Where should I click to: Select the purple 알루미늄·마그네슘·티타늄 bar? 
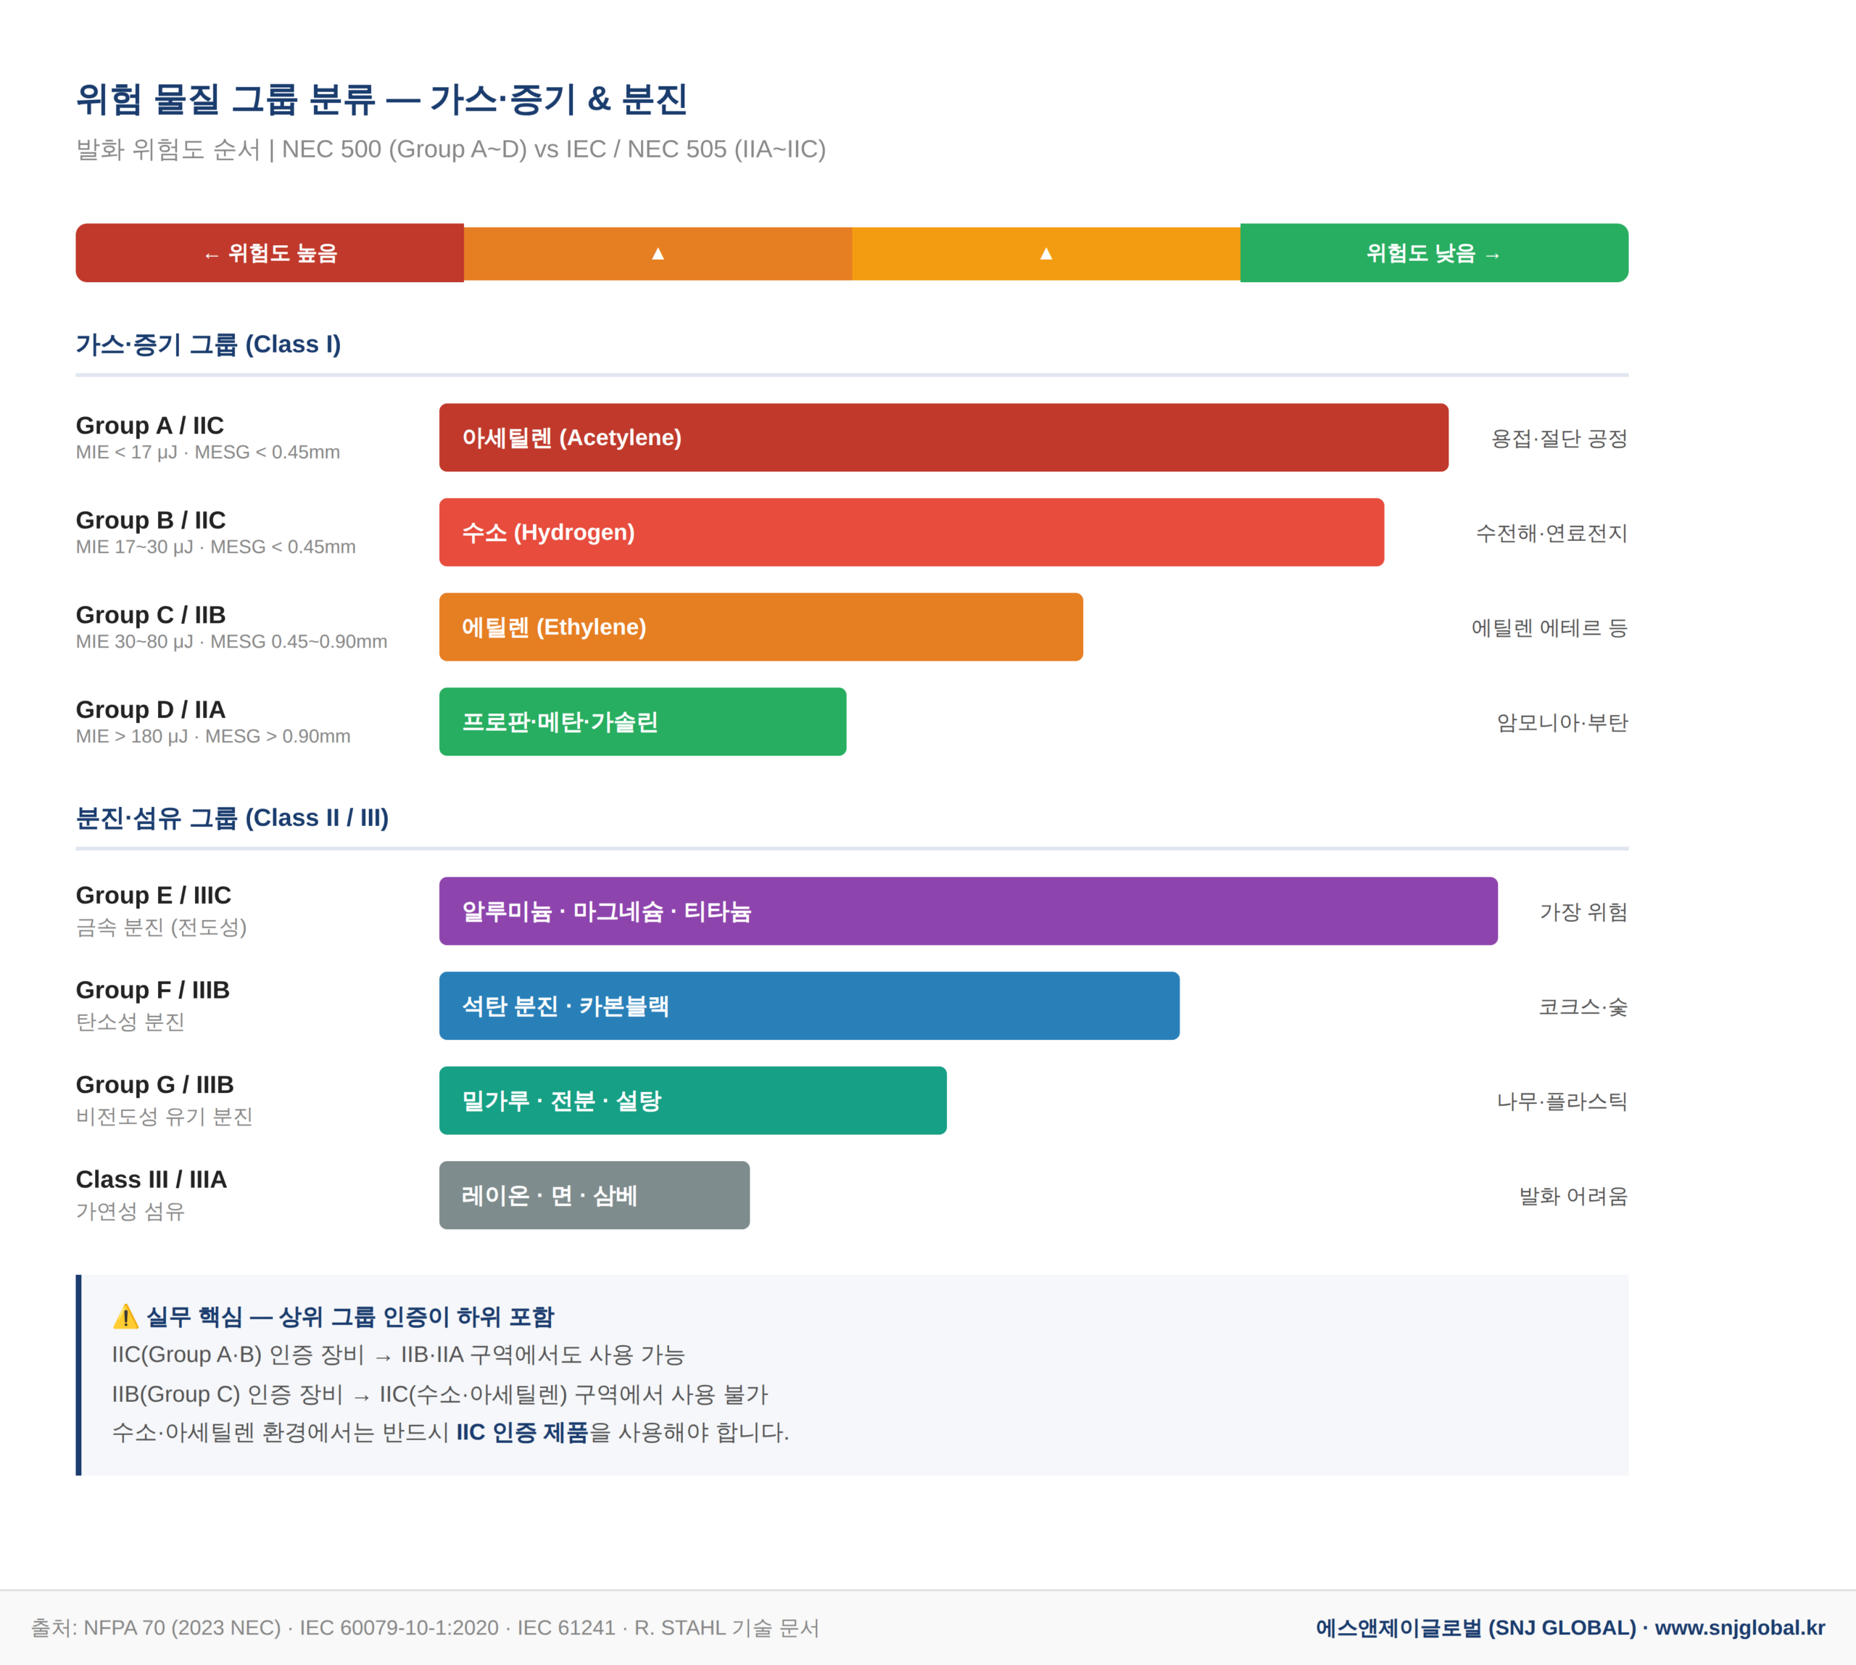point(968,911)
